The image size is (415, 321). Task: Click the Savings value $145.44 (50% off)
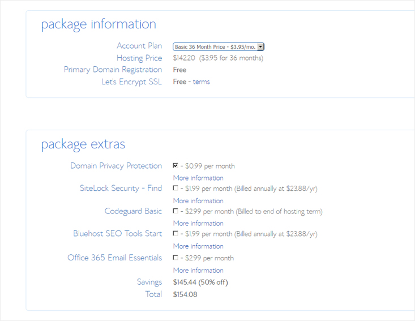[x=200, y=283]
